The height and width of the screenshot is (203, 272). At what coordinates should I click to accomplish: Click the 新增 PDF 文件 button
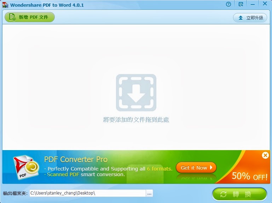(x=30, y=17)
